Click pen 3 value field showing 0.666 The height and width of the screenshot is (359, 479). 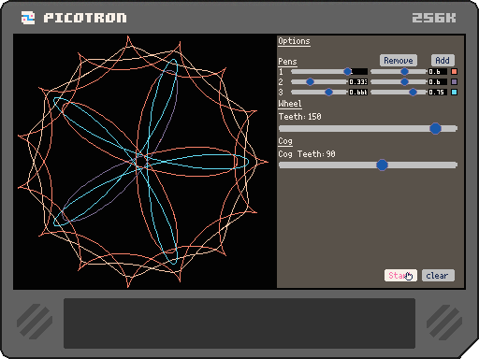point(358,93)
